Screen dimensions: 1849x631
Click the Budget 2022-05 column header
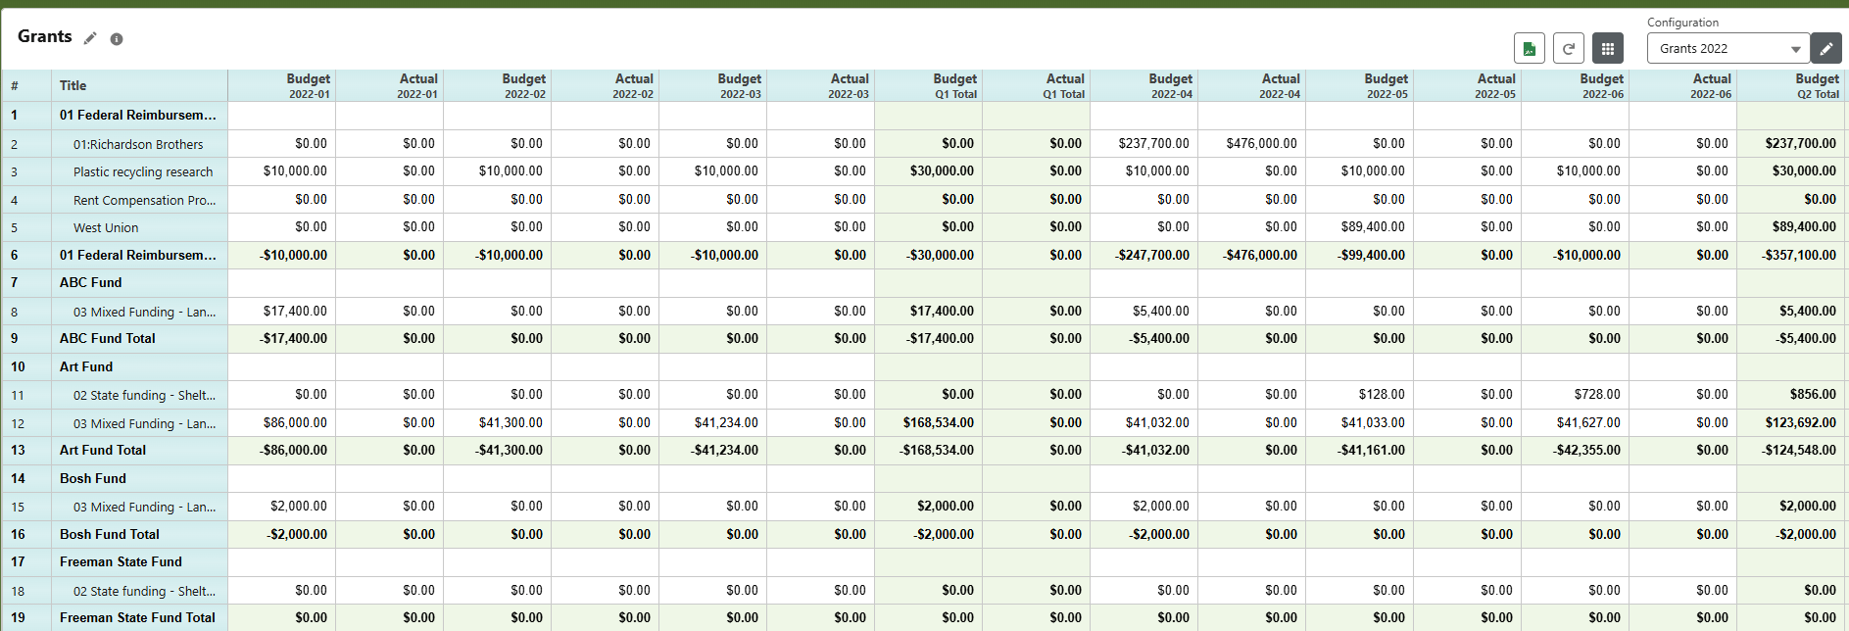pos(1360,85)
